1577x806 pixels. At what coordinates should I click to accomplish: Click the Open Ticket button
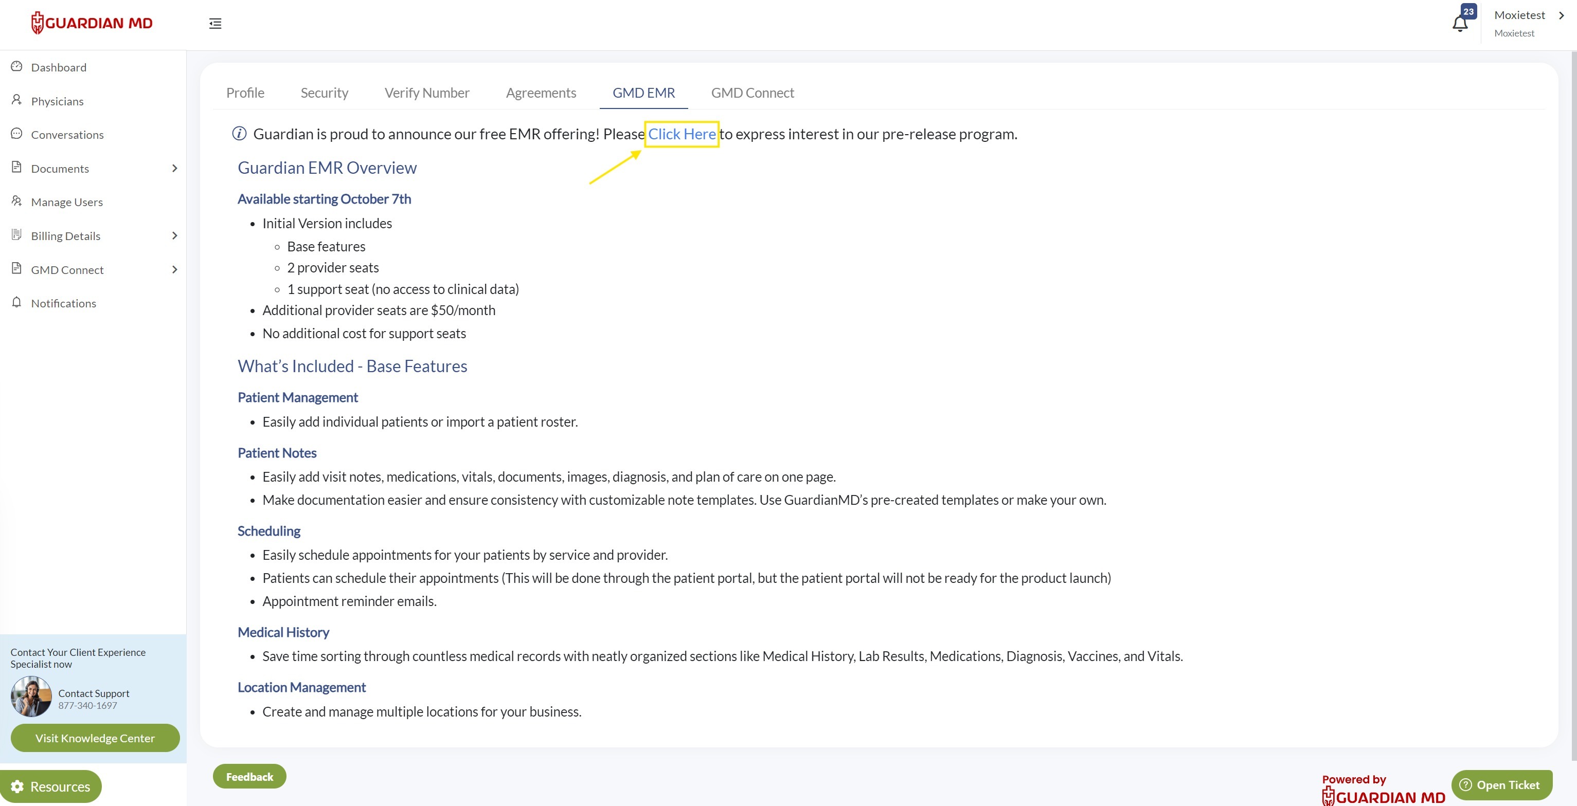[1502, 784]
